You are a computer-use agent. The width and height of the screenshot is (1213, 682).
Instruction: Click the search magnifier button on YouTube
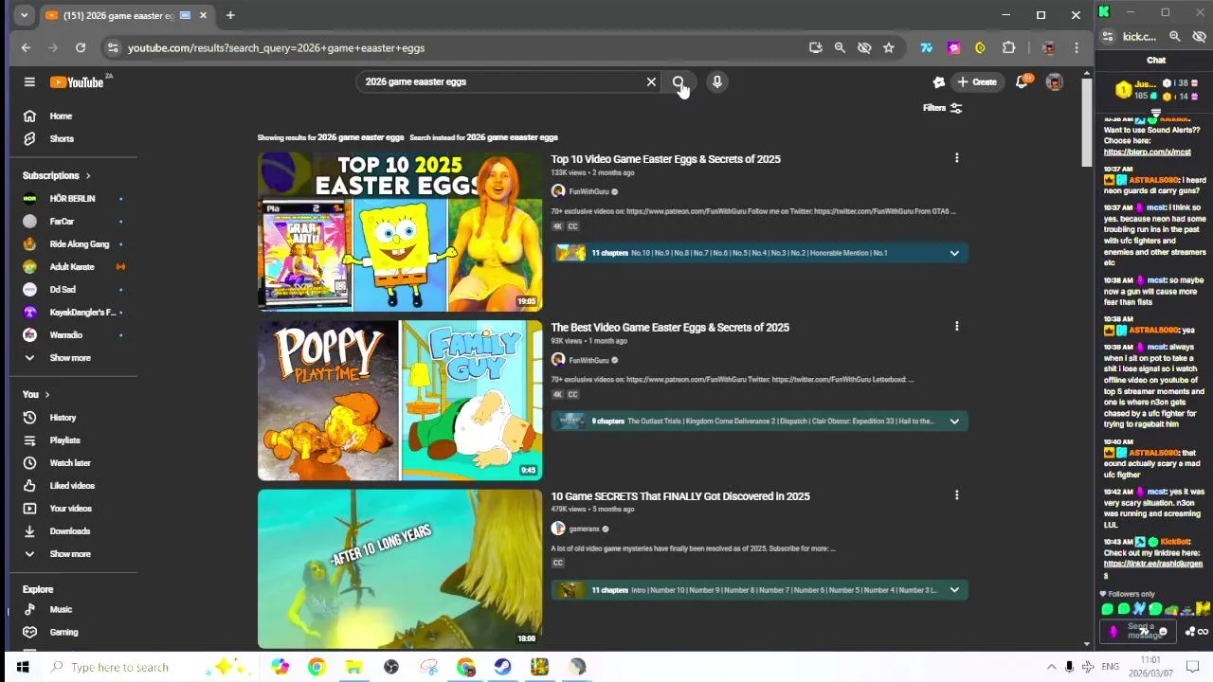pos(679,82)
